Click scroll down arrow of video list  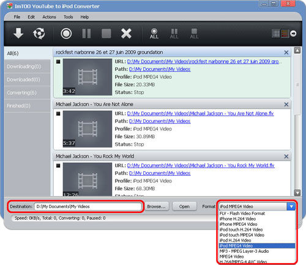coord(297,193)
